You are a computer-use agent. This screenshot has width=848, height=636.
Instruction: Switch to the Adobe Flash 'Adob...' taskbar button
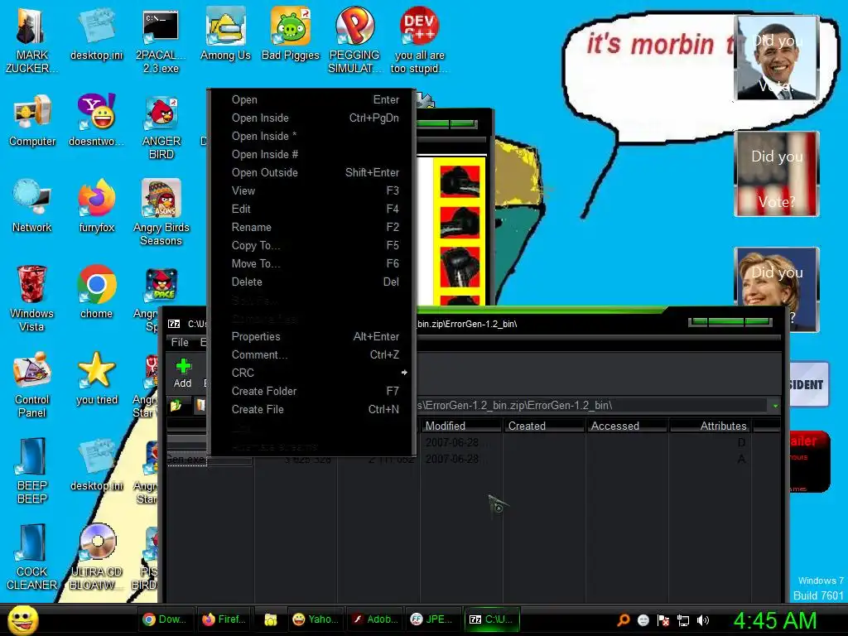tap(375, 619)
